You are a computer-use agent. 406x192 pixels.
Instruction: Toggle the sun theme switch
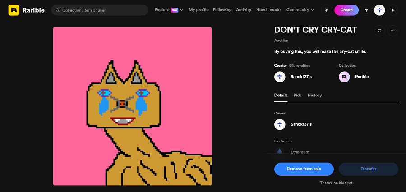click(x=393, y=10)
